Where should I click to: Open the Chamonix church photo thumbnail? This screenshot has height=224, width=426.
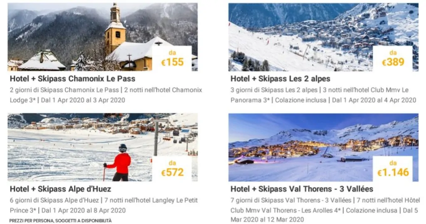click(103, 37)
